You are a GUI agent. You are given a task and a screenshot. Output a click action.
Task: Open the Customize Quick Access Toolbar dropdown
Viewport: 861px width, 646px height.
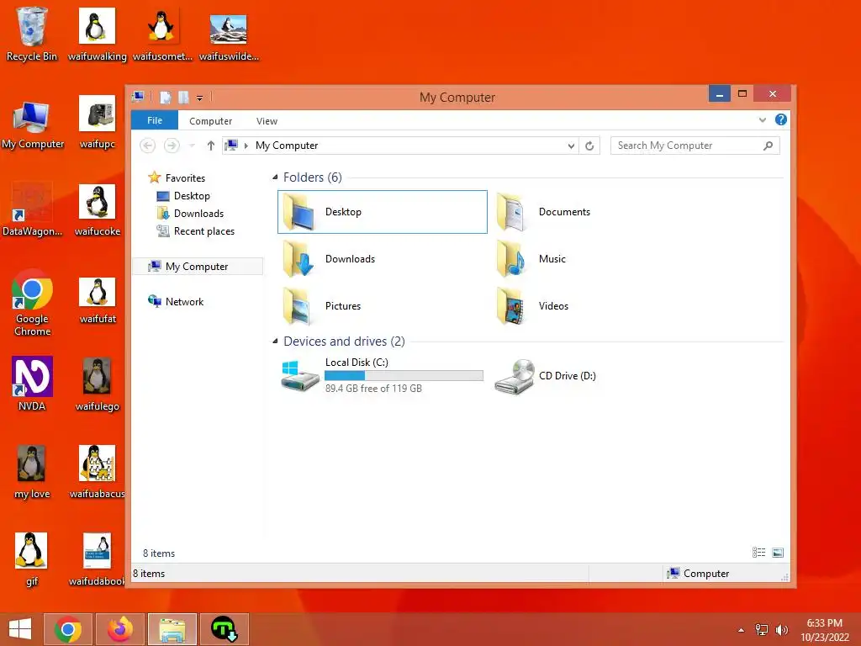[200, 98]
